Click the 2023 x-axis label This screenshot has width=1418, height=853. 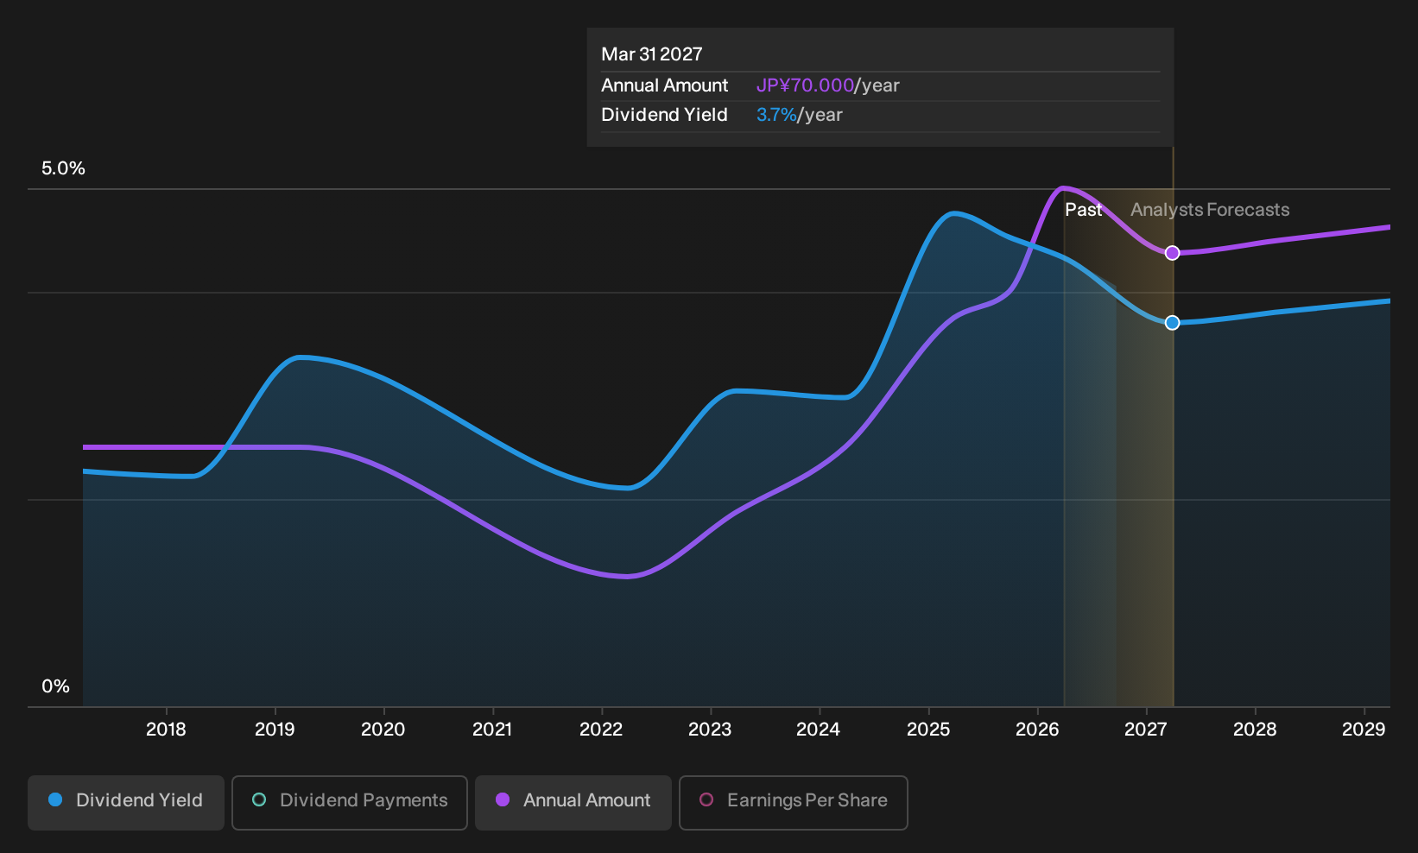point(710,730)
